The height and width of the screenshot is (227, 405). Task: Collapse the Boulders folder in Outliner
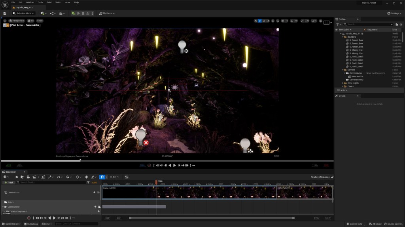coord(343,37)
